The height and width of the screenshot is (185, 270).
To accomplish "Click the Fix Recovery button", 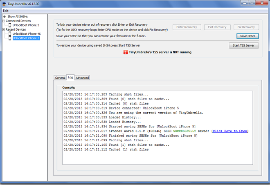I will click(x=246, y=27).
